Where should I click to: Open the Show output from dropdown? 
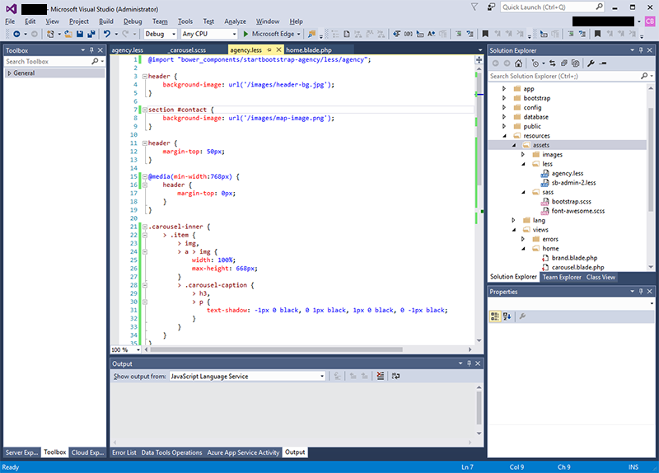[248, 377]
